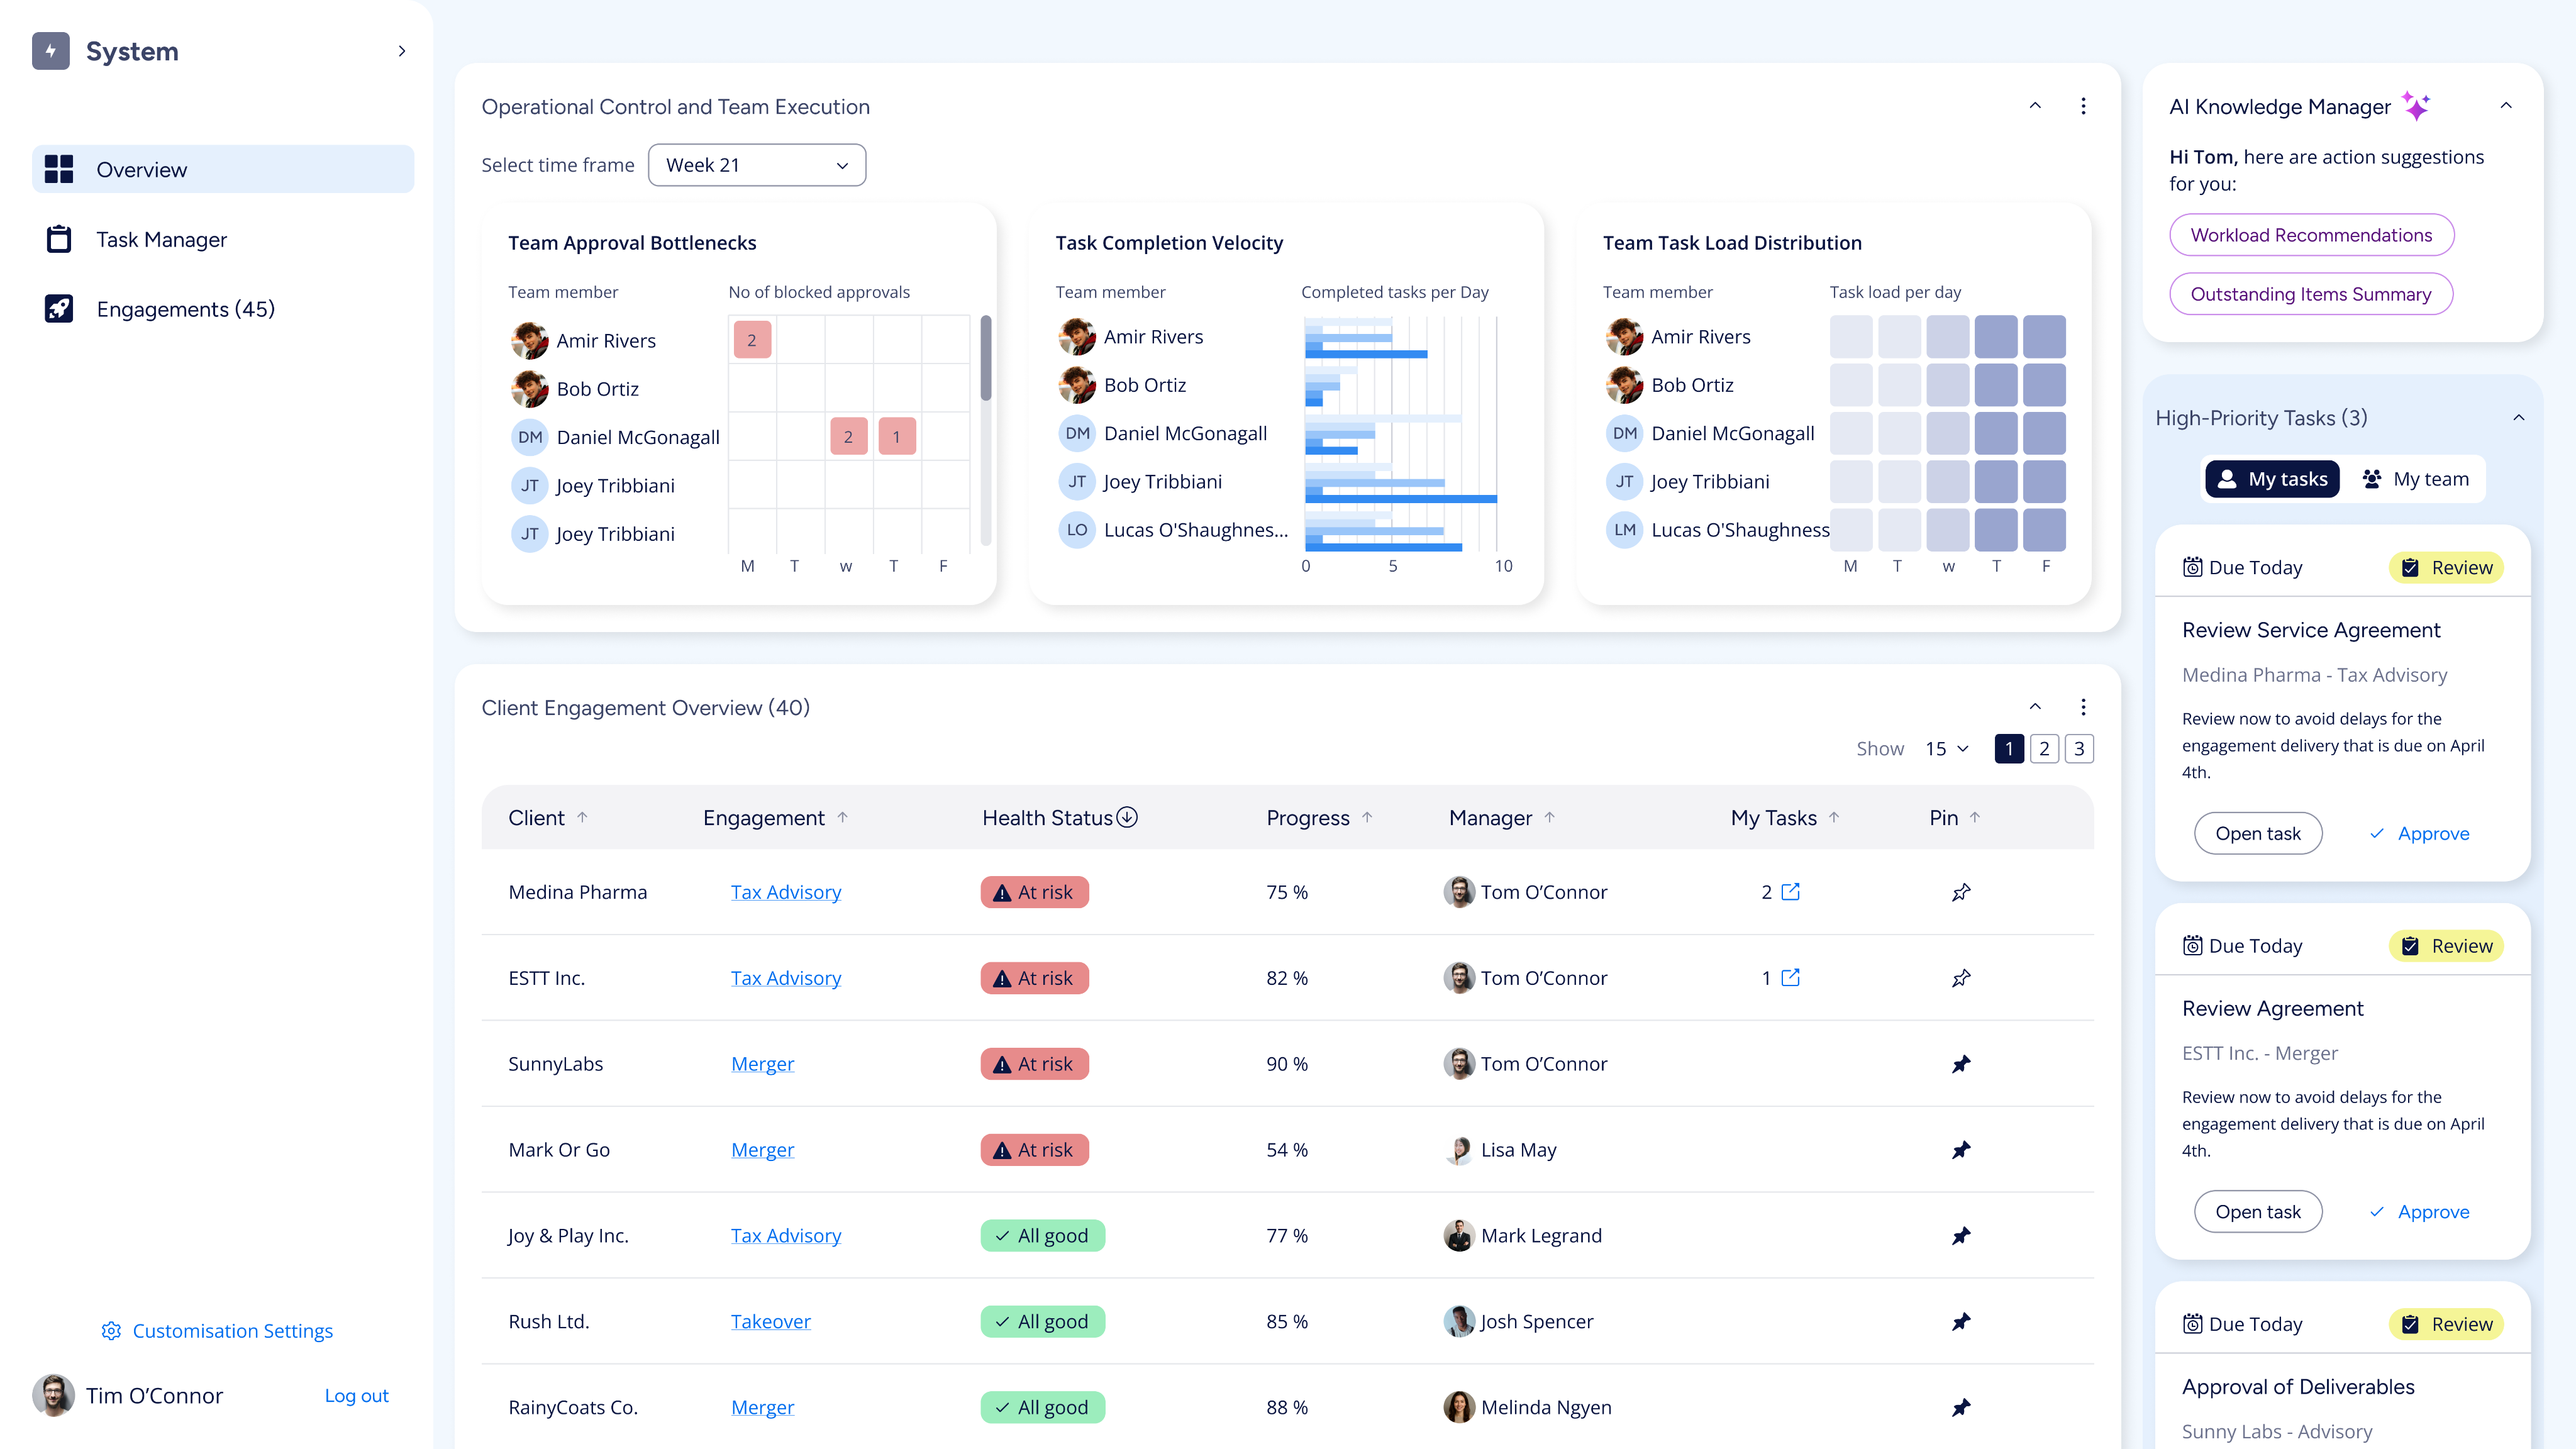Change the Show 15 rows dropdown
This screenshot has width=2576, height=1449.
click(x=1946, y=748)
